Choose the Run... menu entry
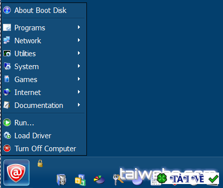The height and width of the screenshot is (188, 223). tap(44, 123)
